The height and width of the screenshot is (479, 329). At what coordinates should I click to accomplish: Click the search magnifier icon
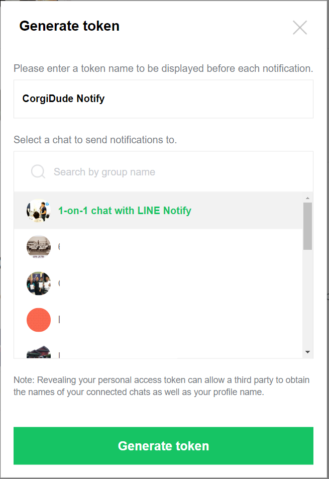(38, 172)
